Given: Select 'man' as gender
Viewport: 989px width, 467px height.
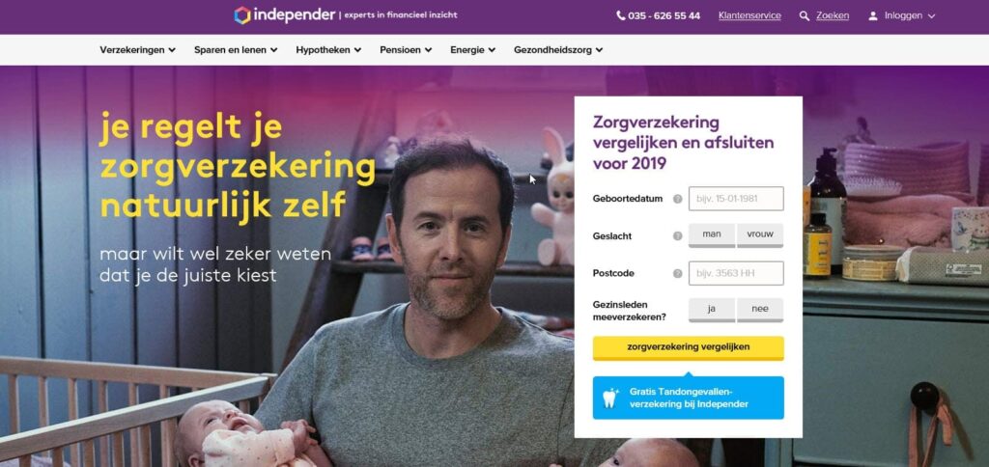Looking at the screenshot, I should point(712,235).
